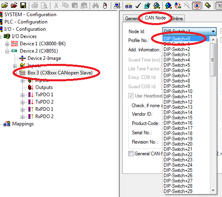Click the blue restart config mode icon
The image size is (222, 197).
pyautogui.click(x=168, y=6)
